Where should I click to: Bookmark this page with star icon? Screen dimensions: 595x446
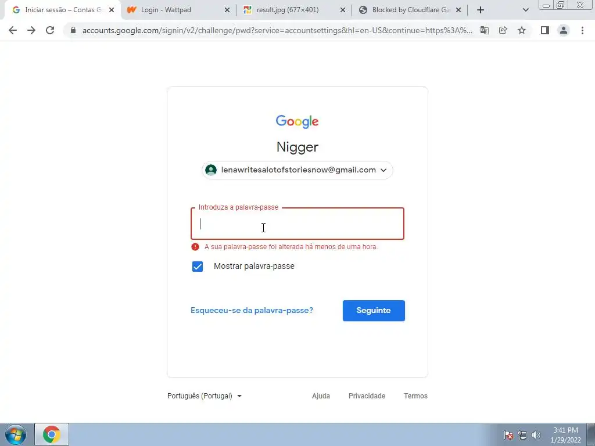click(522, 30)
